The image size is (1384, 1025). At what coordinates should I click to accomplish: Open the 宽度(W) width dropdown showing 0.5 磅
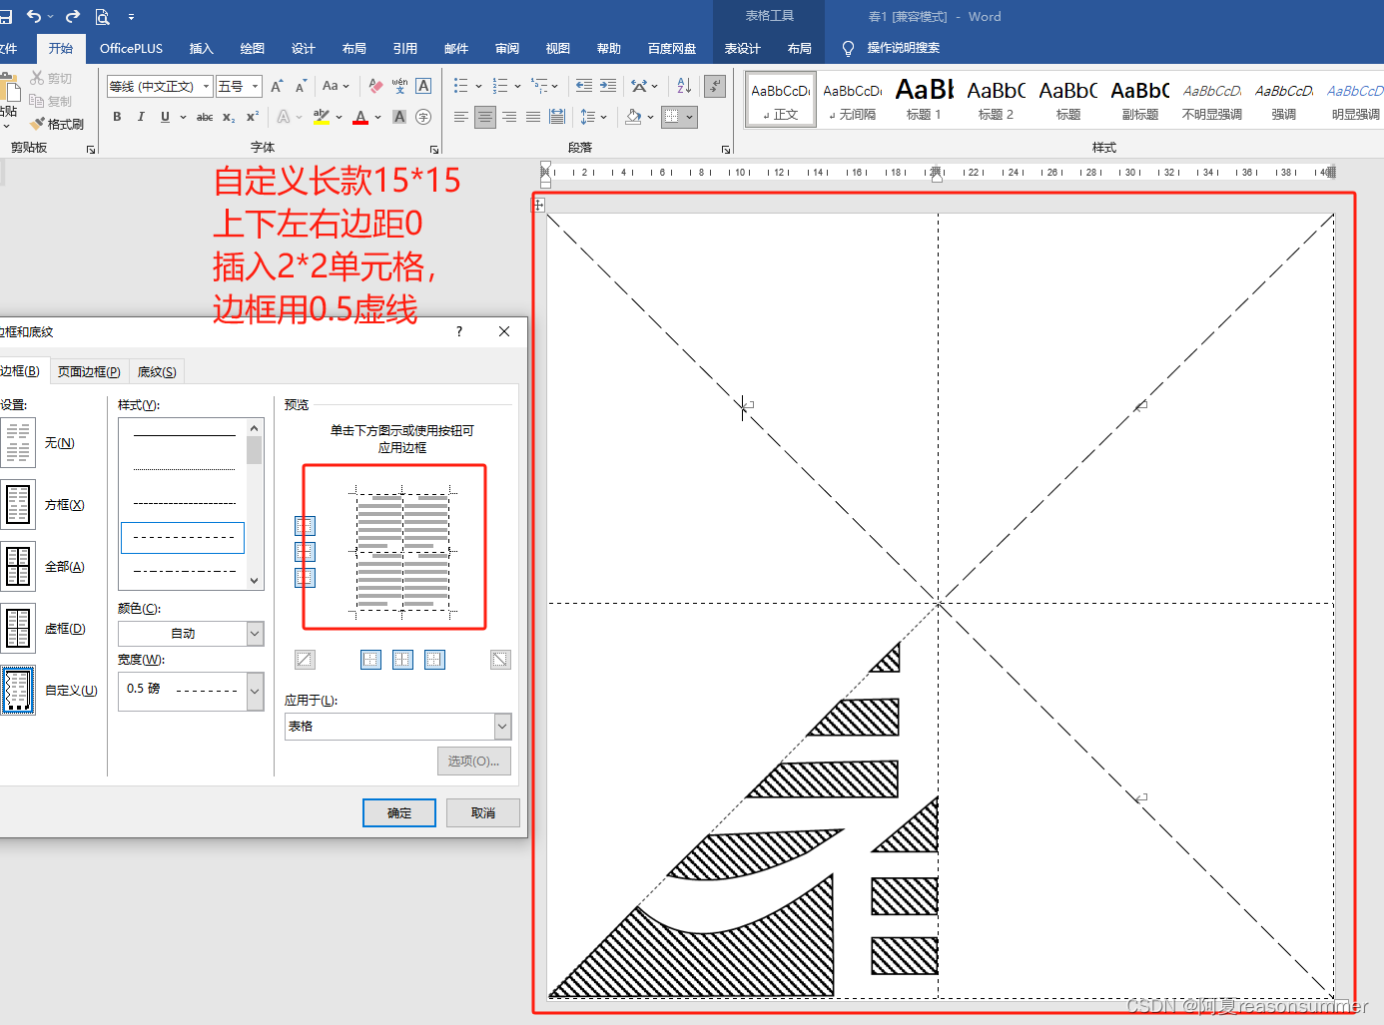click(x=191, y=691)
